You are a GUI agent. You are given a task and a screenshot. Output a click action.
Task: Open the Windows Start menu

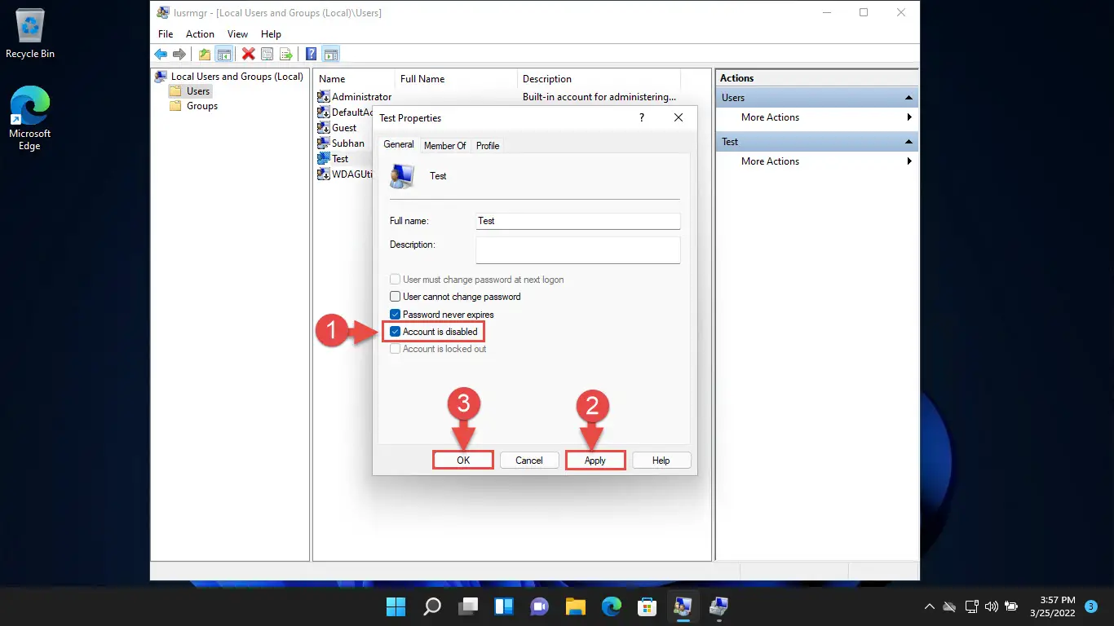[396, 606]
